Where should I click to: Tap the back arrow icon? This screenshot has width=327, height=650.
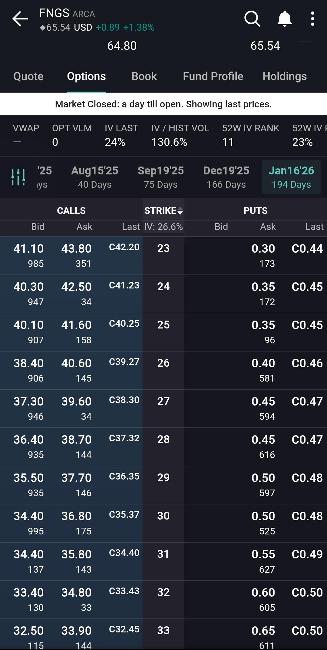click(x=20, y=19)
